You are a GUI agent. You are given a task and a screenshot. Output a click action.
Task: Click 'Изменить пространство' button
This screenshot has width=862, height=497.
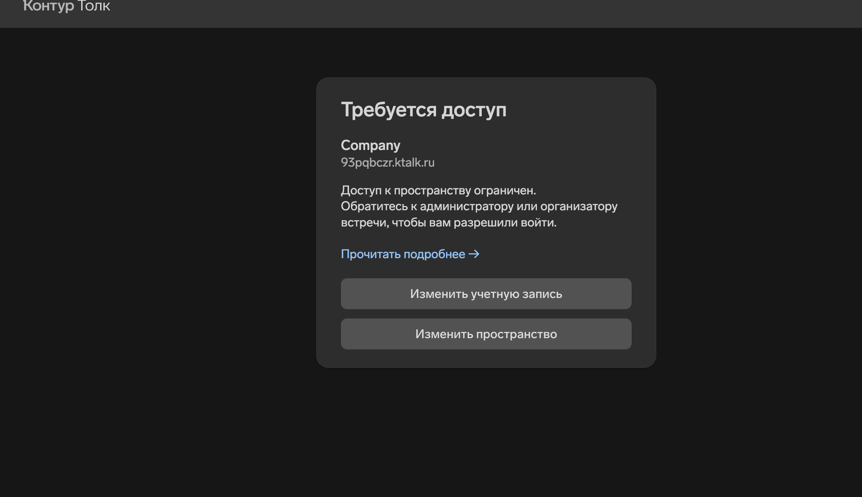click(x=486, y=334)
